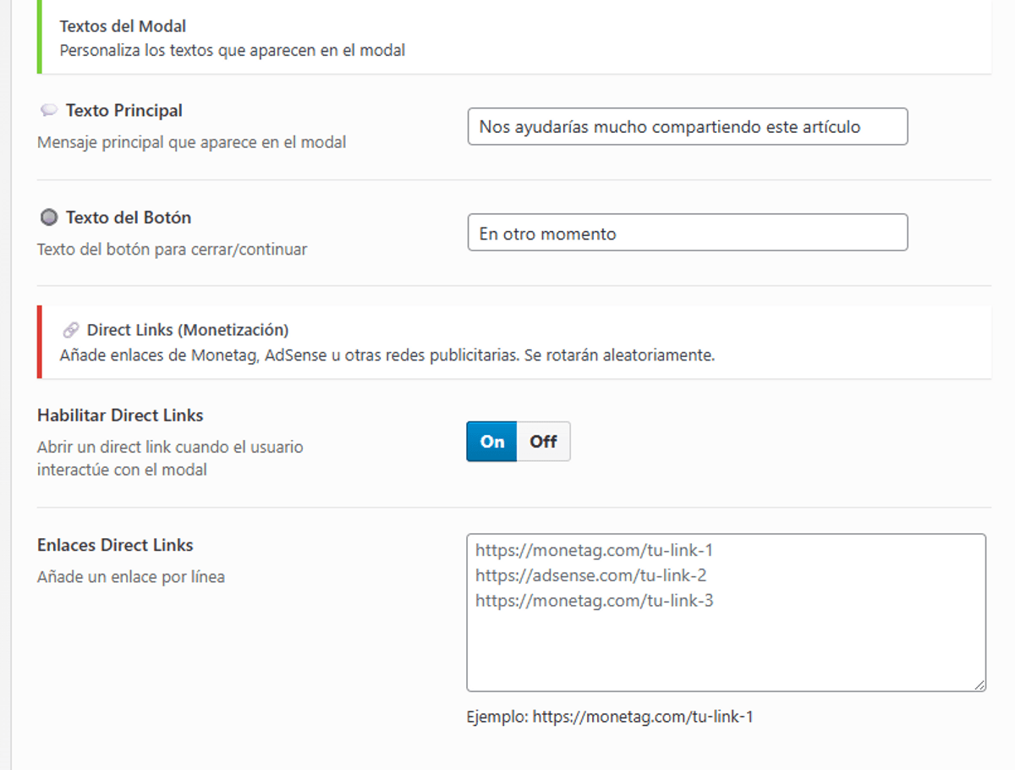The height and width of the screenshot is (770, 1015).
Task: Click the "Texto Principal" label
Action: click(x=124, y=111)
